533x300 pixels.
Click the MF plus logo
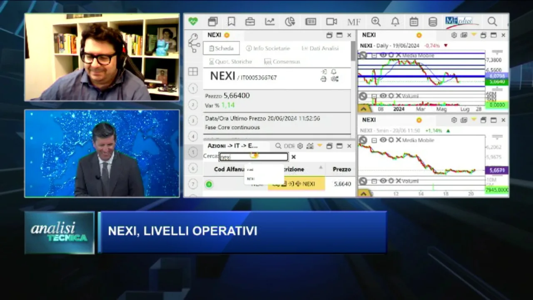point(461,22)
